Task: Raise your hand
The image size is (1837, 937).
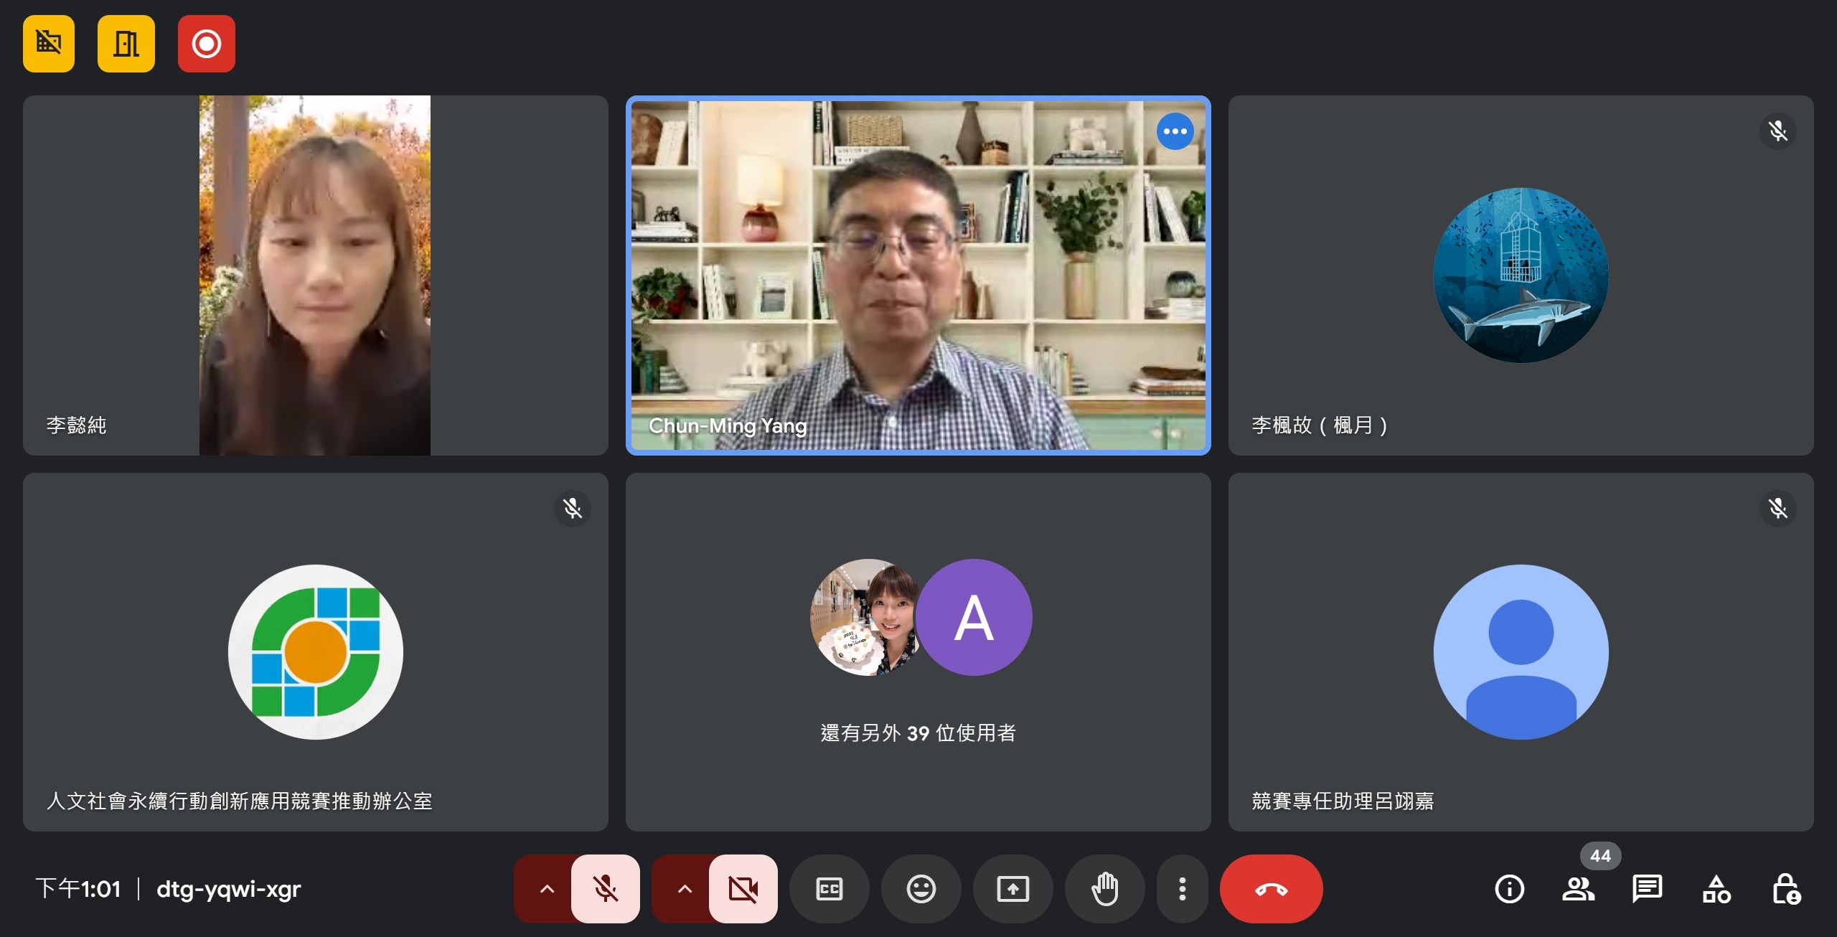Action: click(1104, 889)
